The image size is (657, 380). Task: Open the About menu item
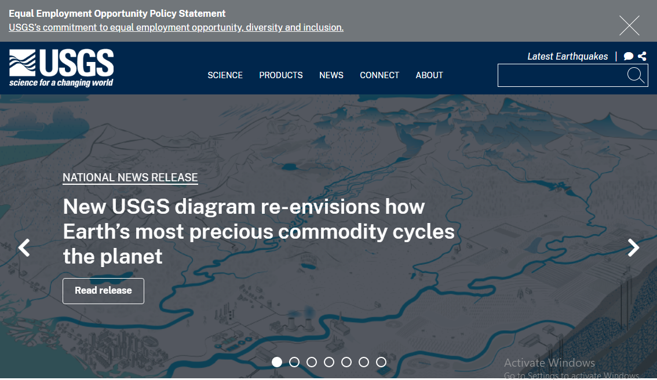(x=429, y=75)
